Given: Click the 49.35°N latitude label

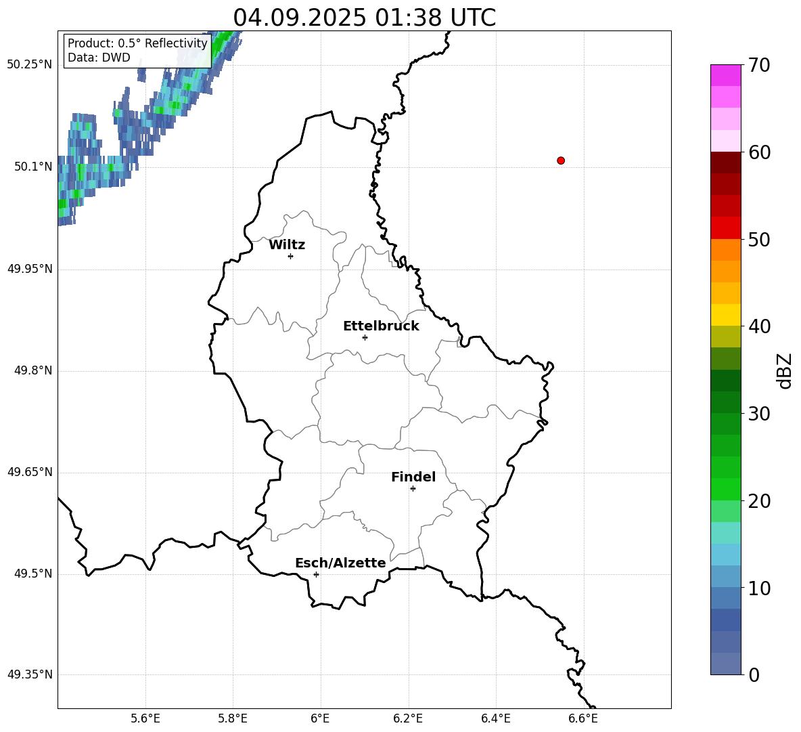Looking at the screenshot, I should click(x=30, y=674).
